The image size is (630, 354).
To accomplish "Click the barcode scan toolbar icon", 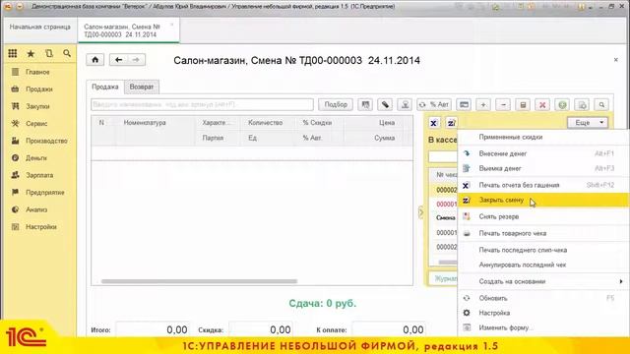I will point(365,105).
